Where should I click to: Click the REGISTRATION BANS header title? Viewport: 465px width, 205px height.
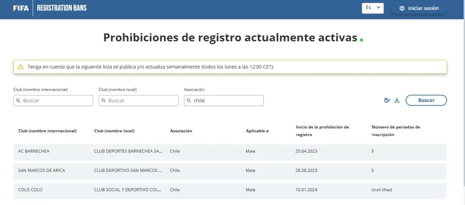pos(62,8)
